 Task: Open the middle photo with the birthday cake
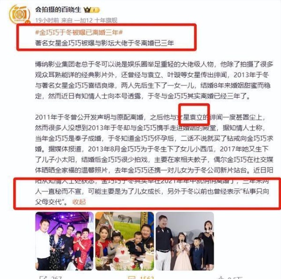[125, 241]
